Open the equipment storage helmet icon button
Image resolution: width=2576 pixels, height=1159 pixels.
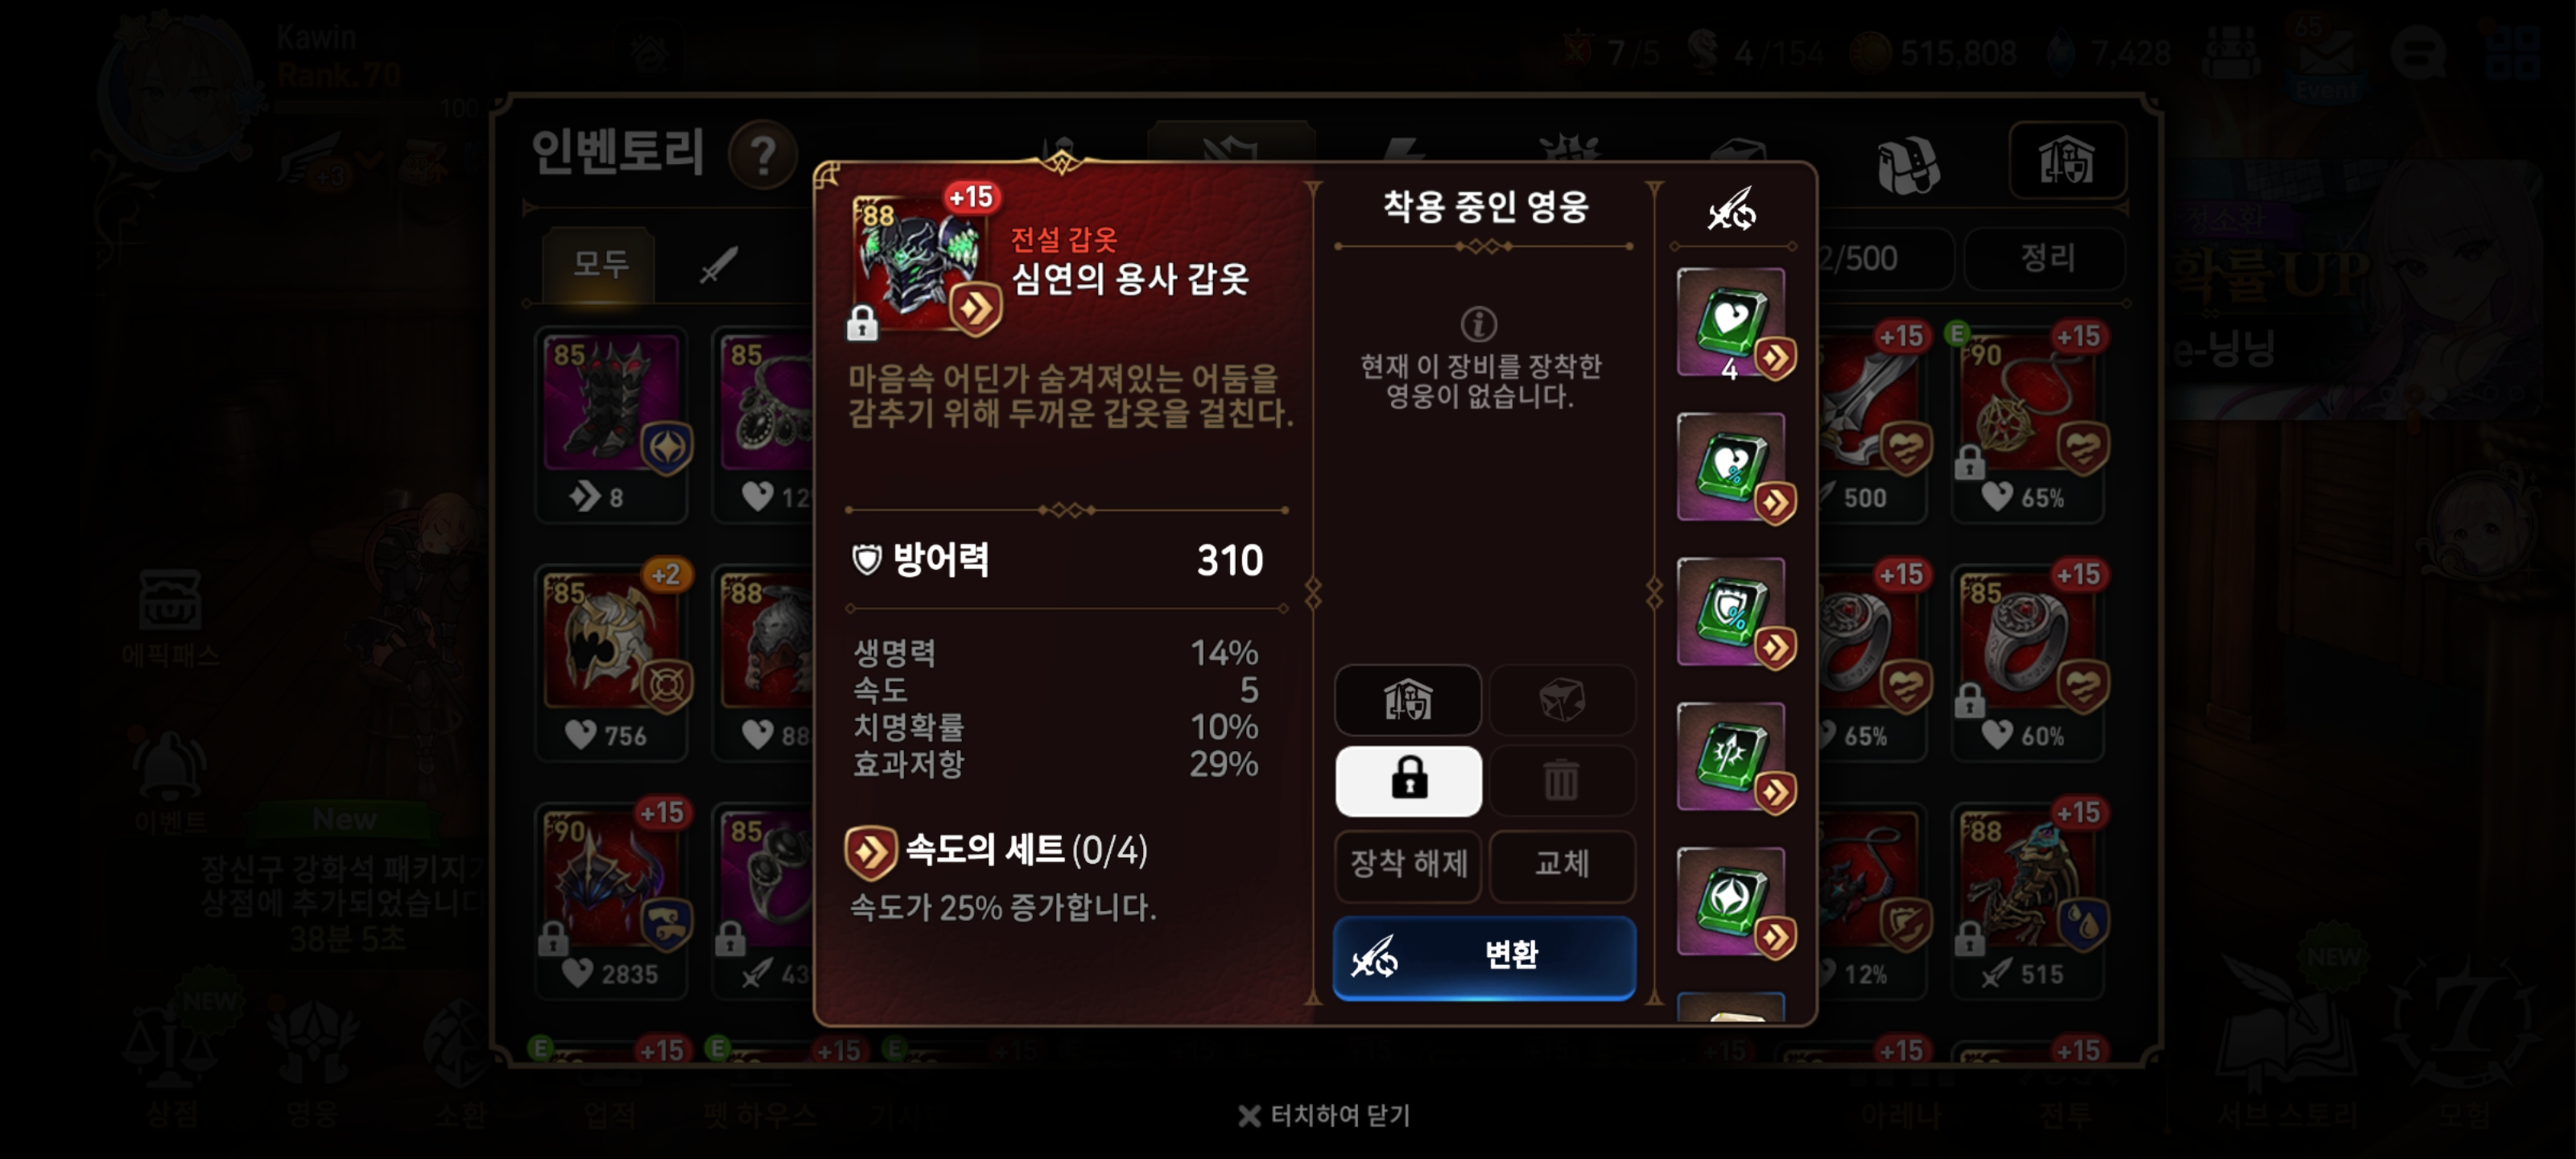1408,700
